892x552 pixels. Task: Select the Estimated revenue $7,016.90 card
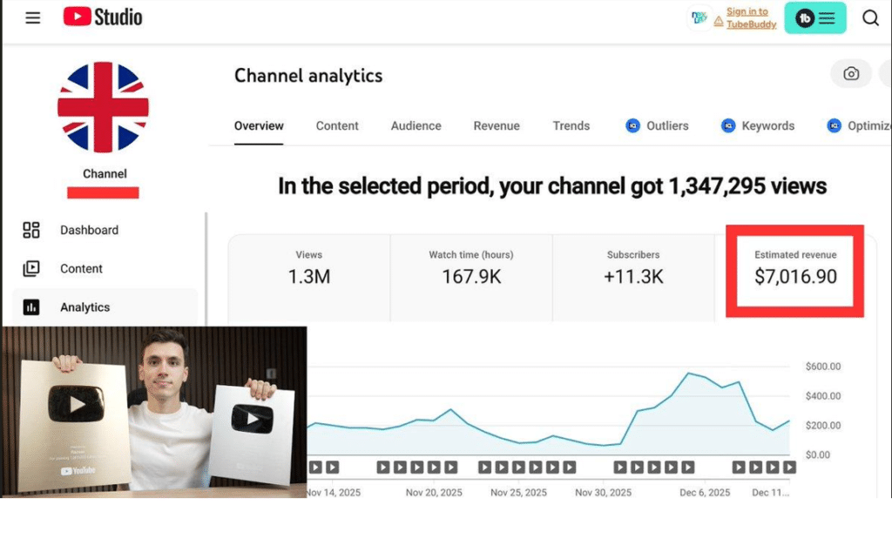tap(795, 271)
